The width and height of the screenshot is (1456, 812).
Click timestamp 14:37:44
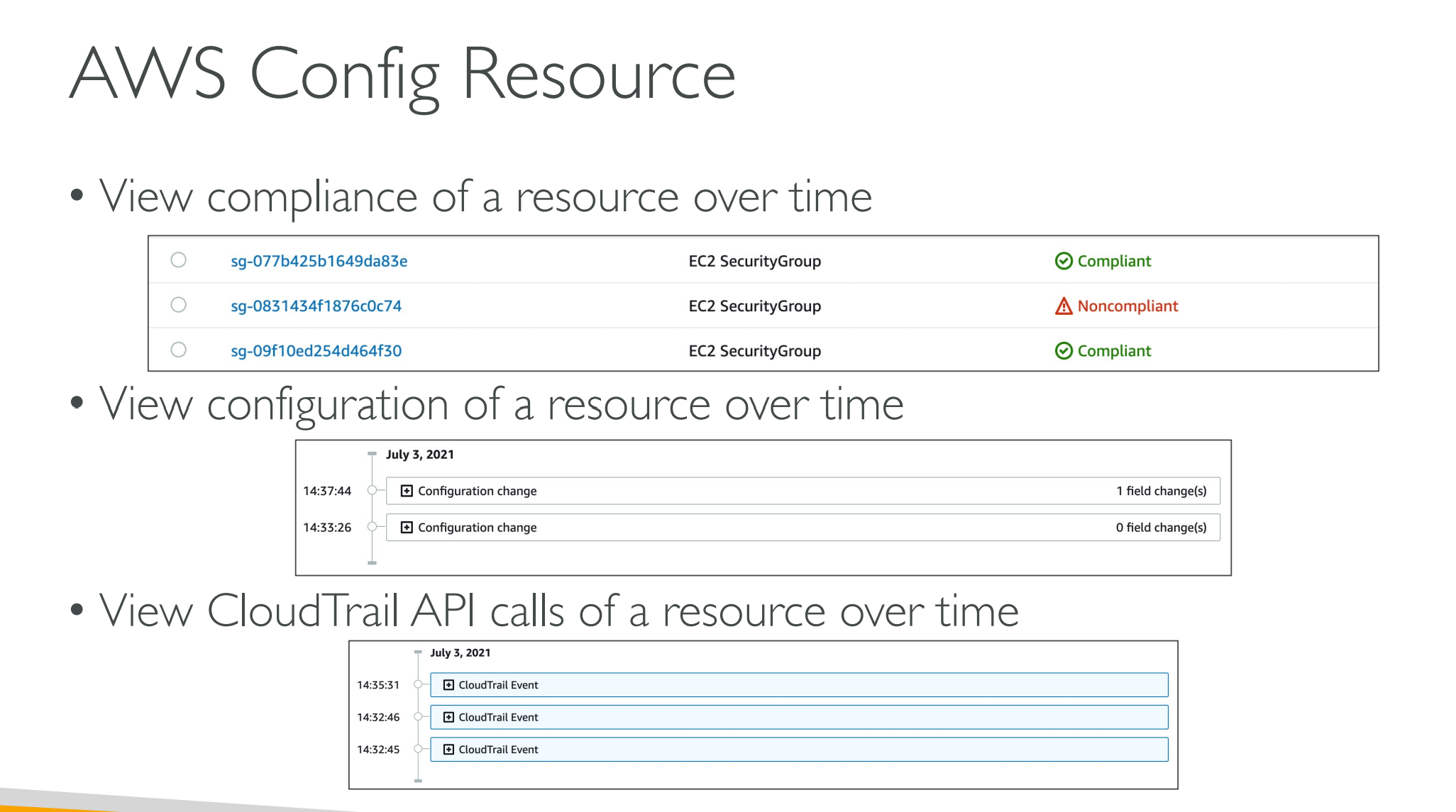point(327,491)
